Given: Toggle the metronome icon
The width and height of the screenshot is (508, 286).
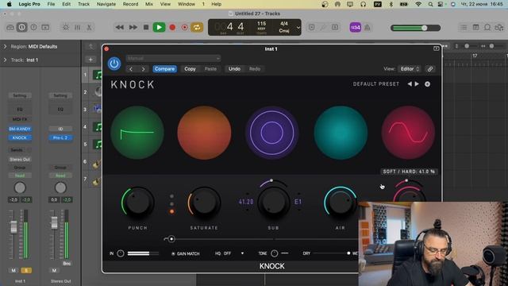Looking at the screenshot, I should tap(368, 28).
